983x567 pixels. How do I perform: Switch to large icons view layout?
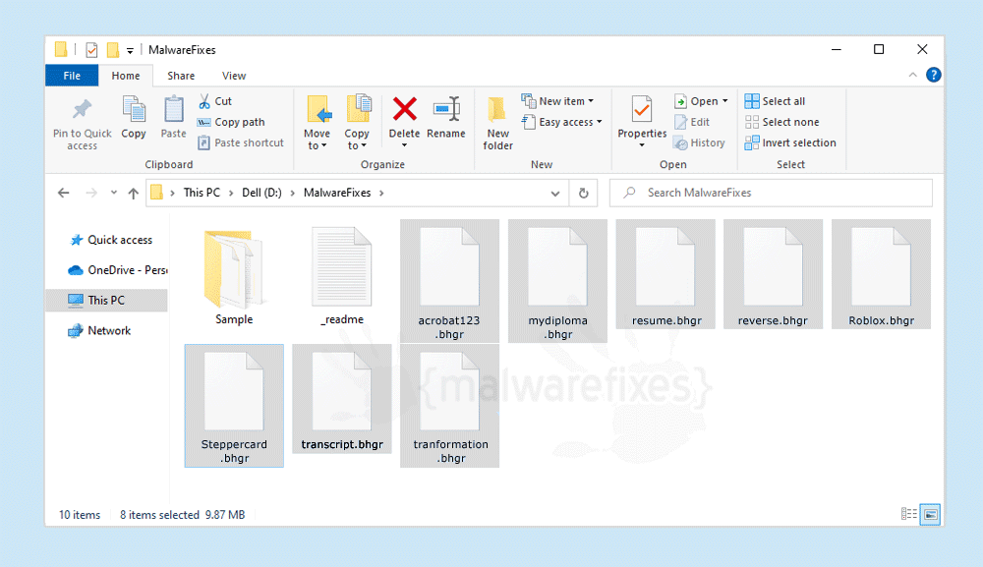pyautogui.click(x=931, y=514)
